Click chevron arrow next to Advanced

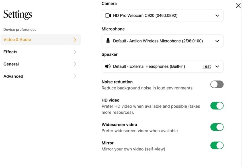coord(75,76)
